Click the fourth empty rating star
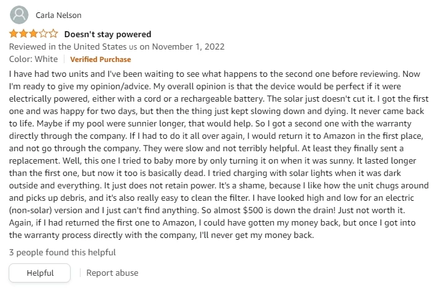 pyautogui.click(x=43, y=34)
